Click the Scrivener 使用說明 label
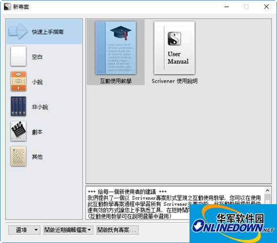Screen dimensions: 277x243 pyautogui.click(x=174, y=81)
